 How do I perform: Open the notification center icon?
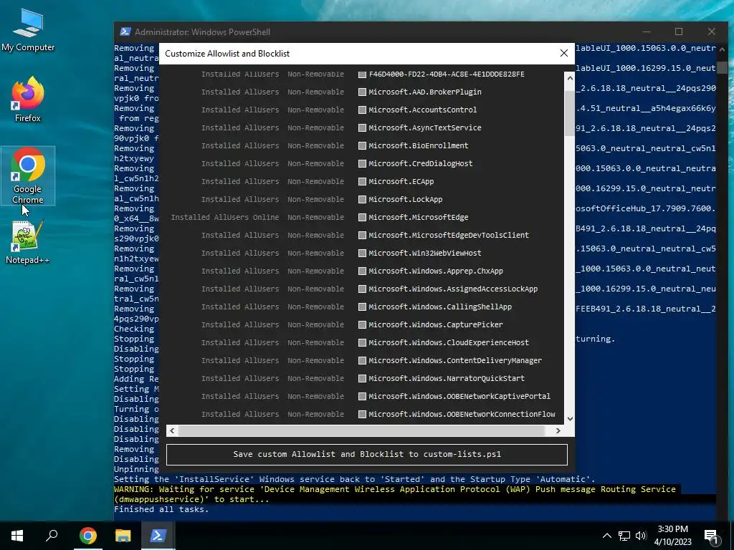[711, 536]
